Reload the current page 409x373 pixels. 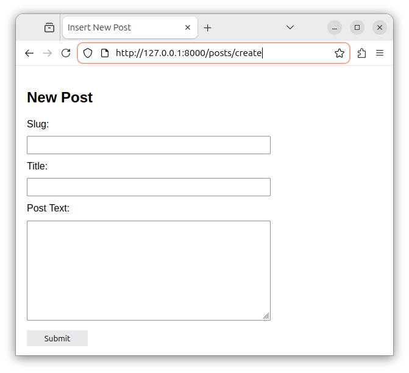click(x=66, y=53)
